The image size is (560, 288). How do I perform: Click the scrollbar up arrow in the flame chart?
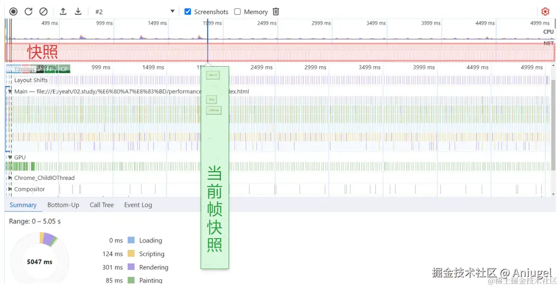coord(553,66)
